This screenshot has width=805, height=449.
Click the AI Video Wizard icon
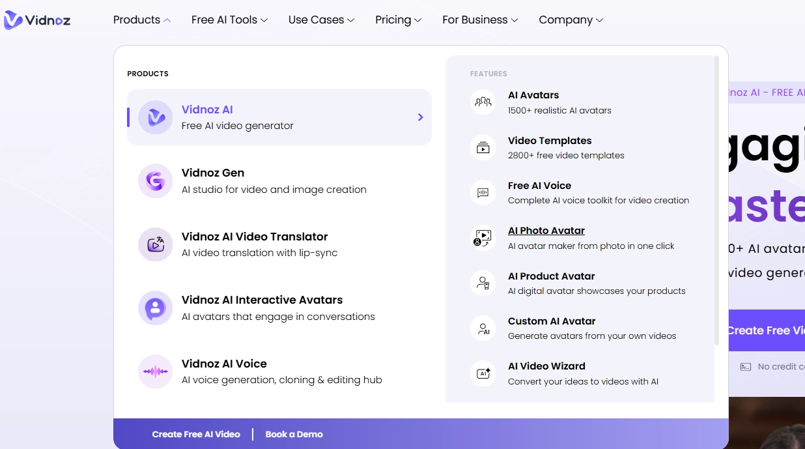pyautogui.click(x=483, y=373)
